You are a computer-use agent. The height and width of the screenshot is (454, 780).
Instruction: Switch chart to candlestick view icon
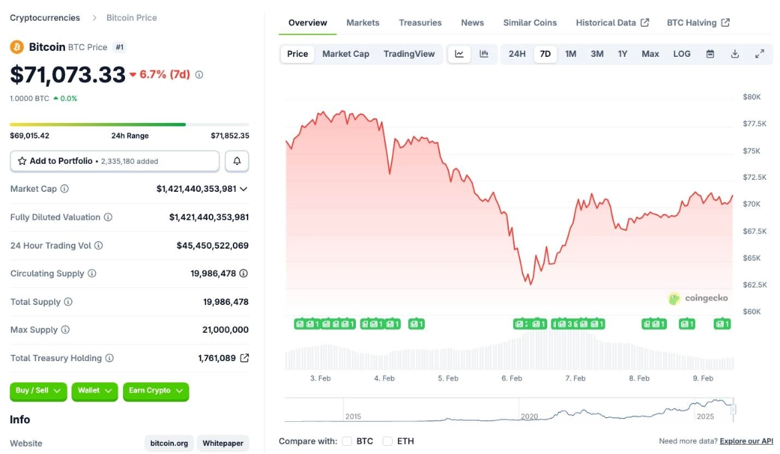[x=483, y=53]
